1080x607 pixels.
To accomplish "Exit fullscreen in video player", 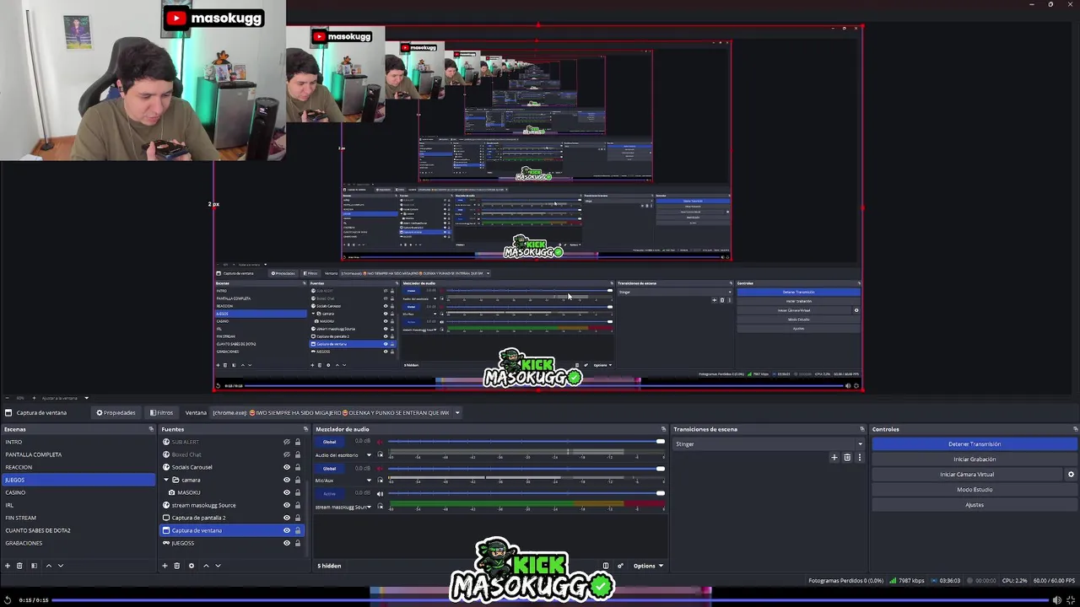I will click(1072, 600).
